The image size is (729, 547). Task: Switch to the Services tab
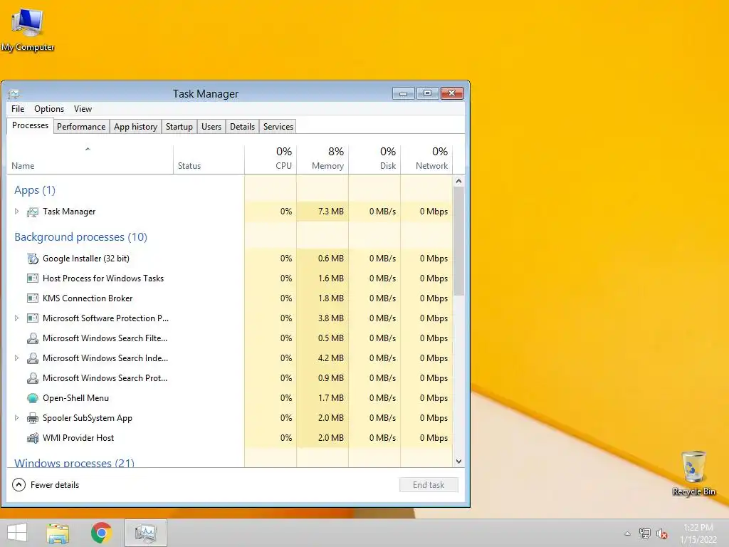tap(278, 127)
